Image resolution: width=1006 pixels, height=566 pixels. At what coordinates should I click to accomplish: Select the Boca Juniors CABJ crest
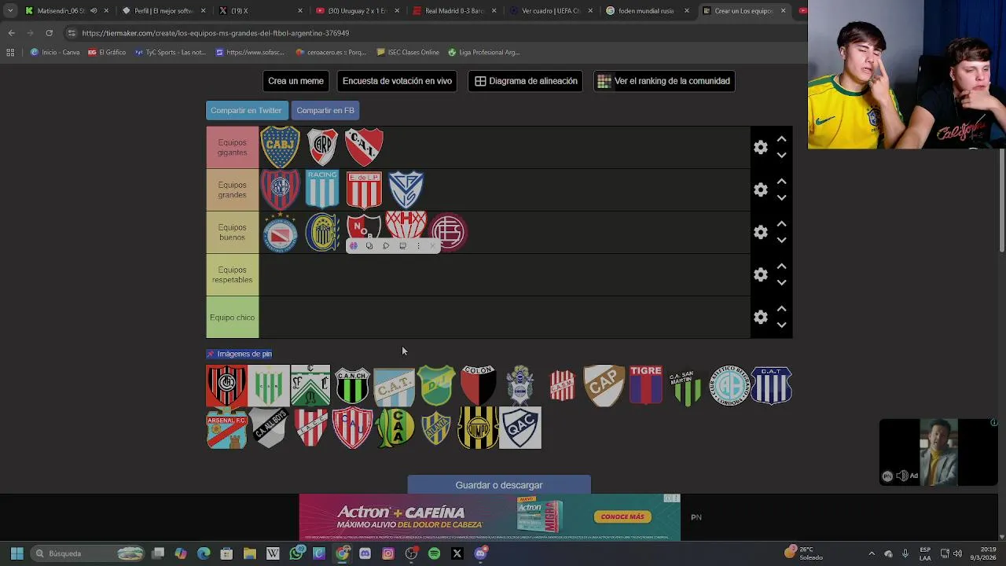280,147
